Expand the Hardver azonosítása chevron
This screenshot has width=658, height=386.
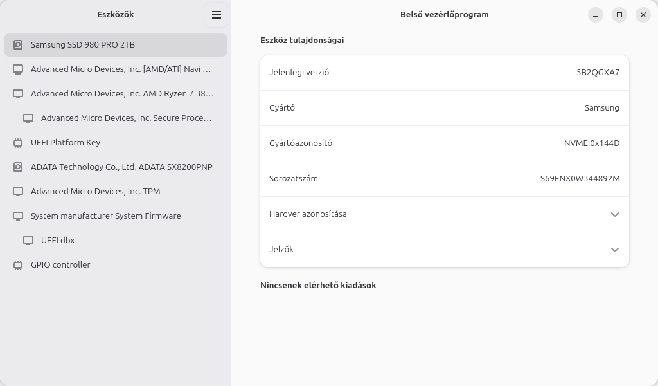click(x=615, y=214)
